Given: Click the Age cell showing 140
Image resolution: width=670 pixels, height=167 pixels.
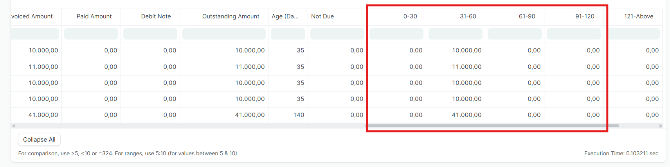Looking at the screenshot, I should point(299,115).
